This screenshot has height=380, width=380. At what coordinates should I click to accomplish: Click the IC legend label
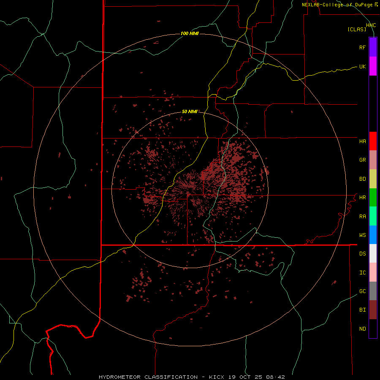362,273
